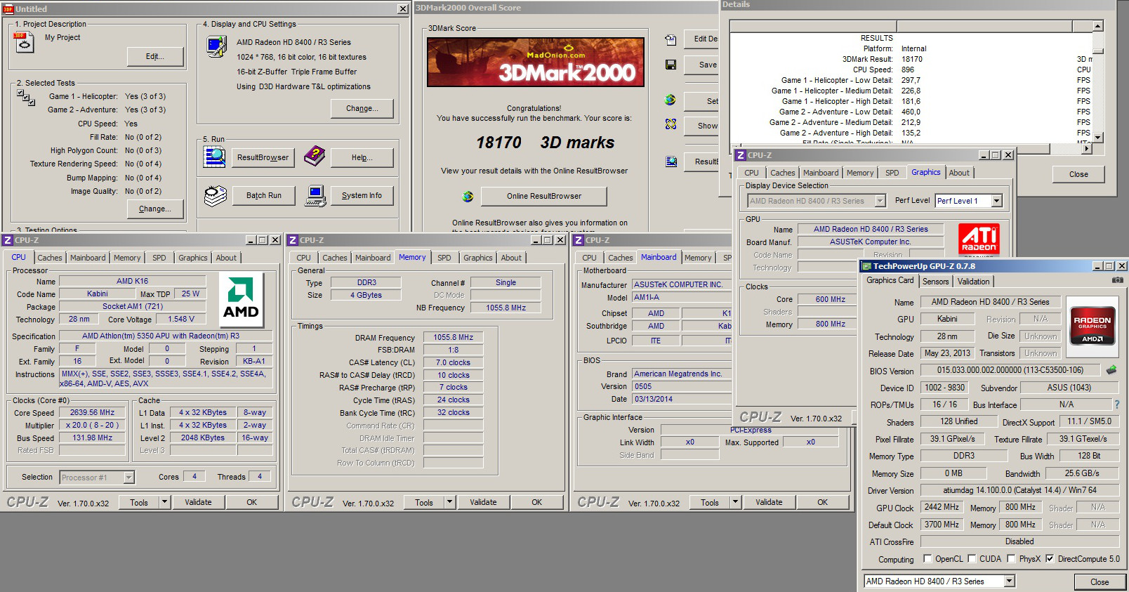The width and height of the screenshot is (1129, 592).
Task: Expand Tools dropdown arrow in CPU-Z CPU window
Action: coord(164,502)
